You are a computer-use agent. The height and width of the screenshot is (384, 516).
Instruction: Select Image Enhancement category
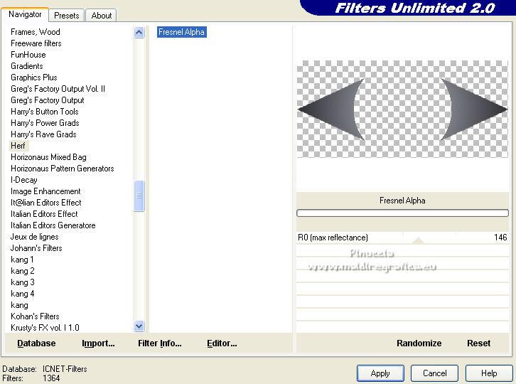tap(45, 191)
